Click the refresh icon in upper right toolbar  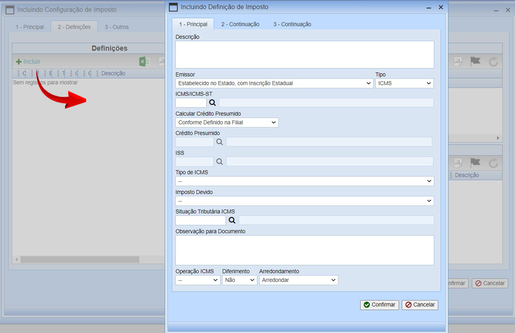tap(493, 62)
